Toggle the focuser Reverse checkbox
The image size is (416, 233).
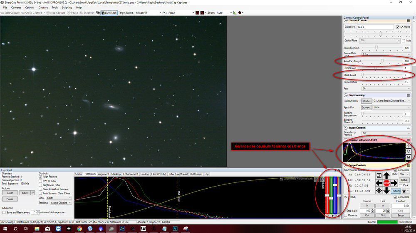click(x=346, y=215)
